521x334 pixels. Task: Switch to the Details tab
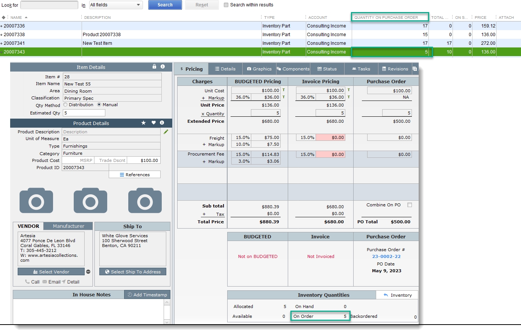[x=225, y=69]
